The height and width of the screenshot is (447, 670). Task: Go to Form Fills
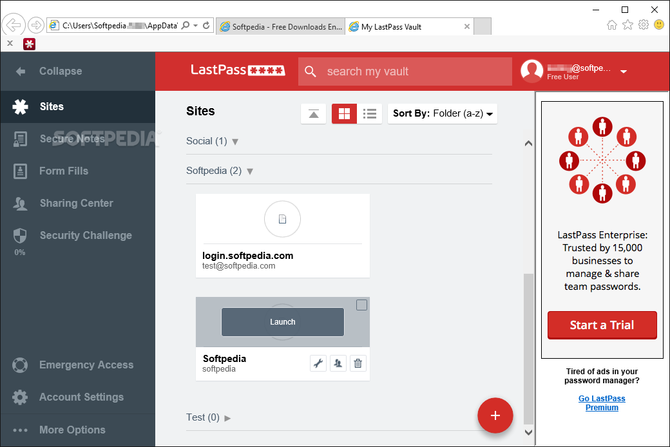pos(78,171)
